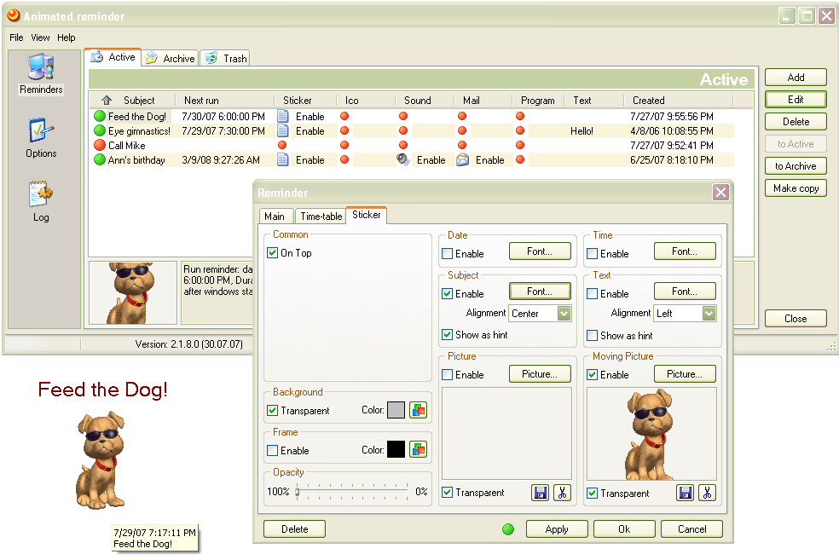Image resolution: width=839 pixels, height=560 pixels.
Task: Click the Make copy button
Action: click(x=796, y=188)
